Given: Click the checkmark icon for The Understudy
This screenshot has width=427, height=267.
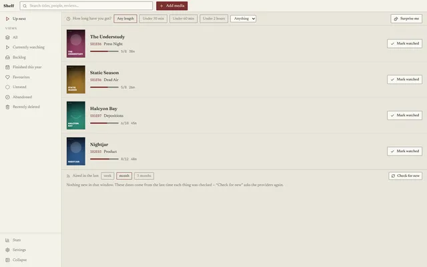Looking at the screenshot, I should [x=392, y=43].
